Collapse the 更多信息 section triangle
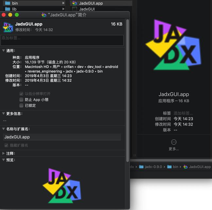Screen dimensions: 212x210 click(4, 114)
